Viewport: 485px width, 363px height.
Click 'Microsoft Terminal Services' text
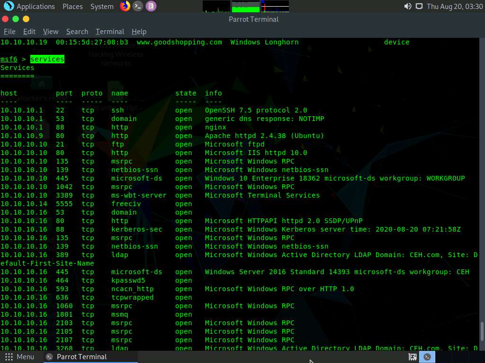click(262, 195)
